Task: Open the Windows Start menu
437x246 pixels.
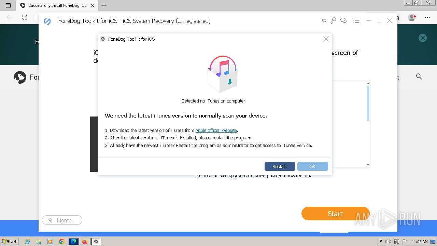Action: (x=9, y=241)
